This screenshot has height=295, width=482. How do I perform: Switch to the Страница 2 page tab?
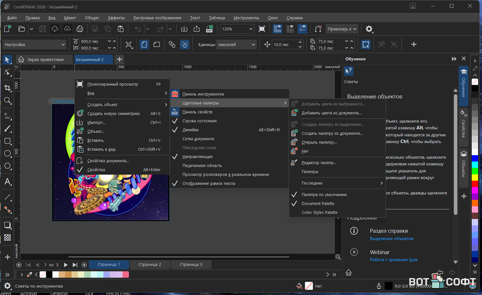coord(149,265)
